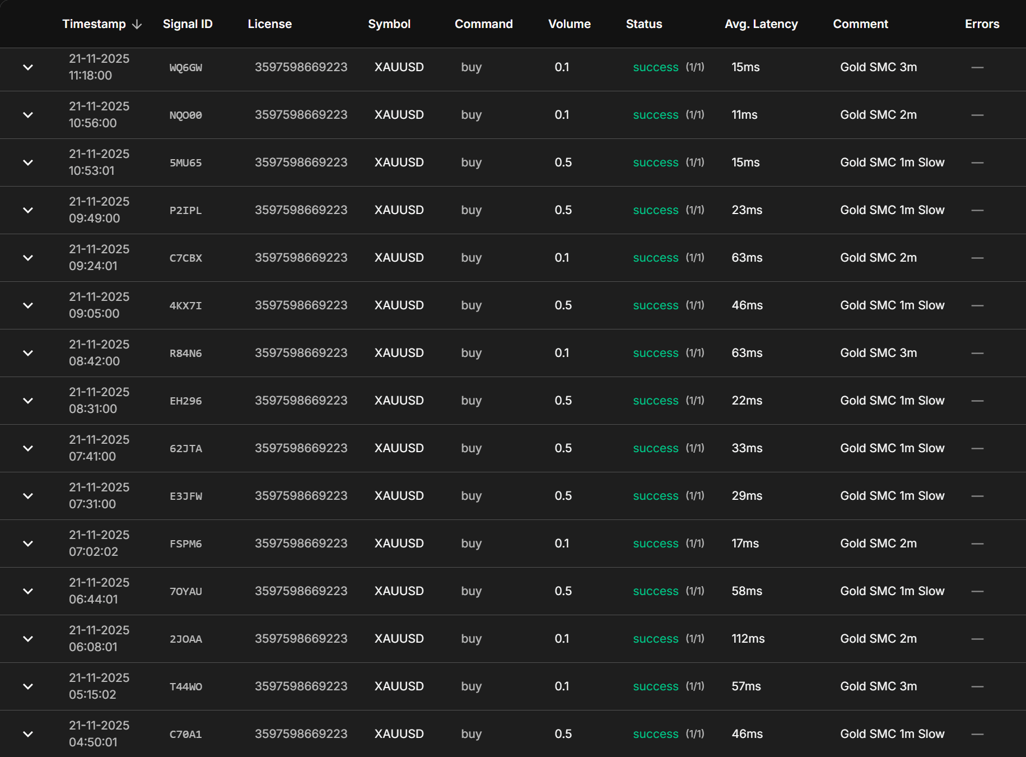Click the Signal ID column header
The height and width of the screenshot is (757, 1026).
(188, 24)
